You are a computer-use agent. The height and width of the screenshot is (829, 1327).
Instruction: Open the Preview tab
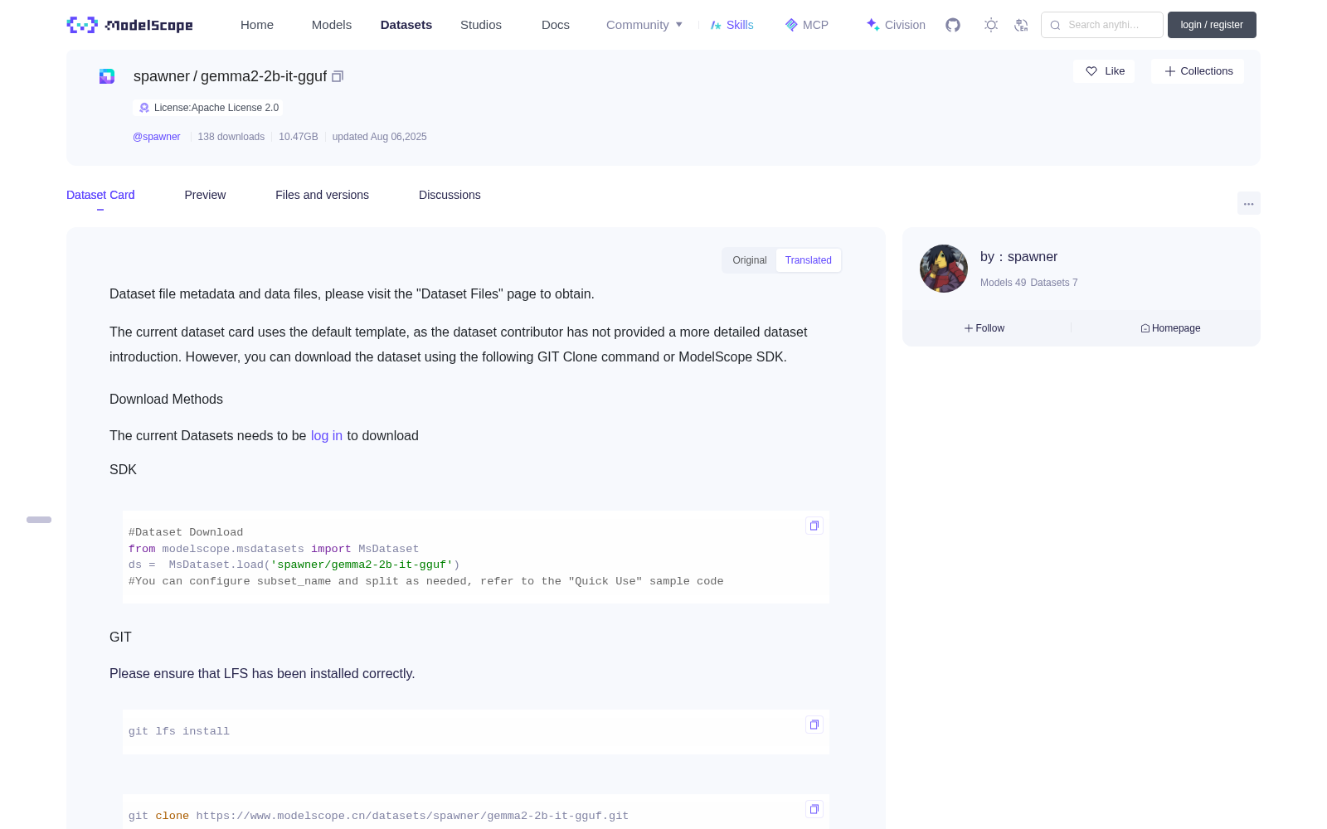coord(205,195)
